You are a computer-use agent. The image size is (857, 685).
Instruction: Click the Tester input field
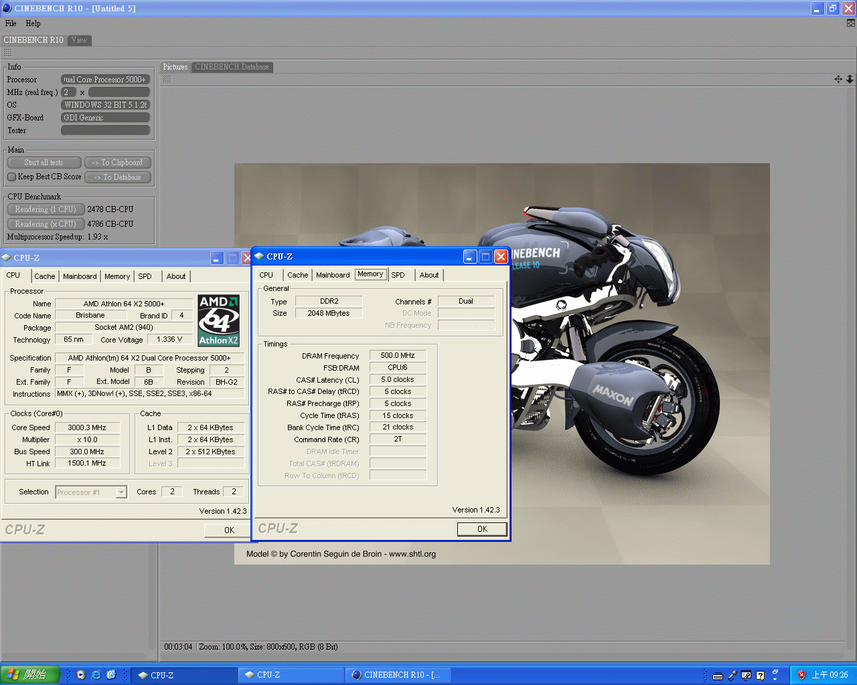[x=106, y=130]
